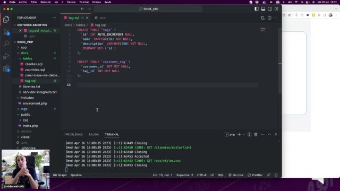Open the Extensions view

[6, 68]
